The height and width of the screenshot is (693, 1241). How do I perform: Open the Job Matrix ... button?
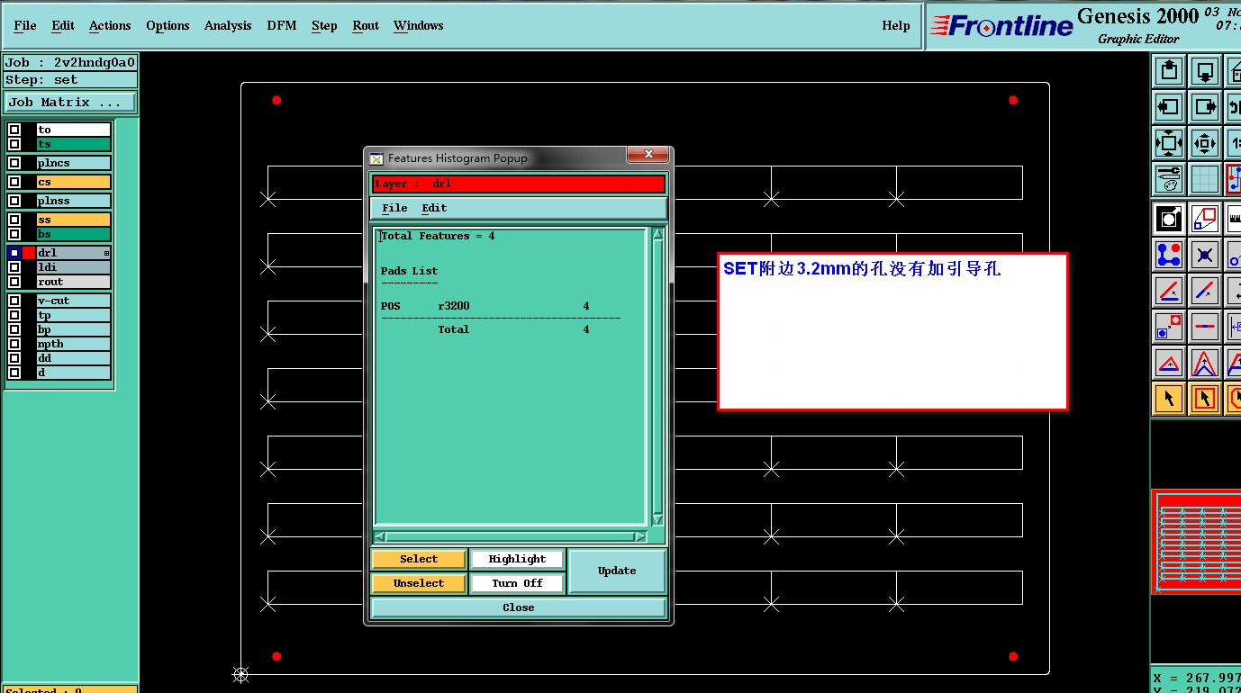(70, 103)
